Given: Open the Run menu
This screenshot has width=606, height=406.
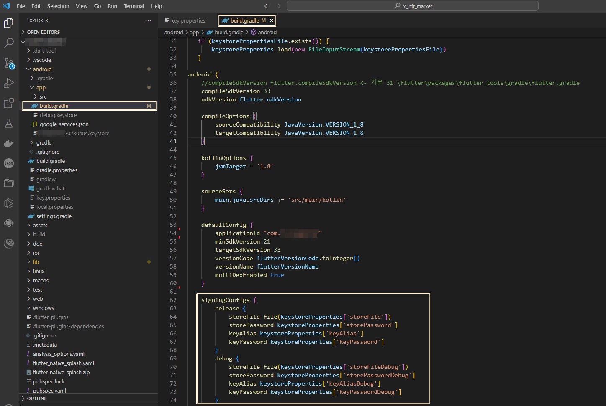Looking at the screenshot, I should coord(112,6).
